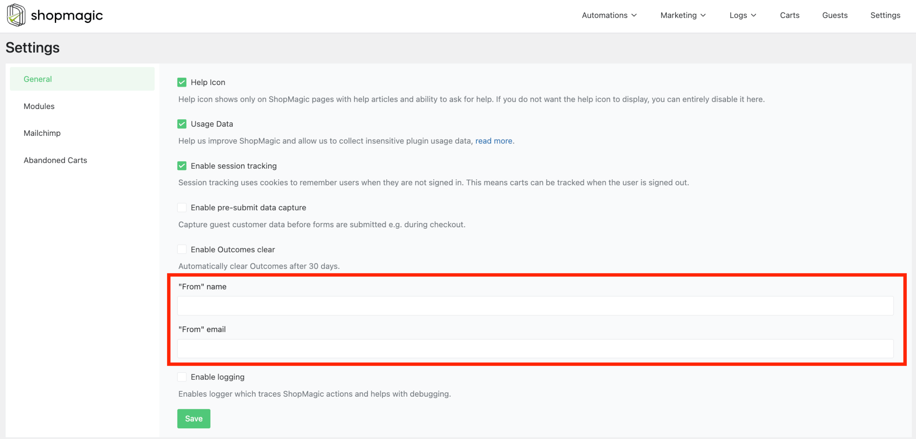916x439 pixels.
Task: Select the General settings tab
Action: coord(82,79)
